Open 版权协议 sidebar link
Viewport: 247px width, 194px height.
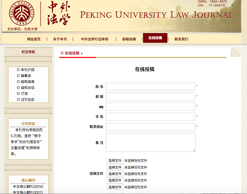point(28,88)
